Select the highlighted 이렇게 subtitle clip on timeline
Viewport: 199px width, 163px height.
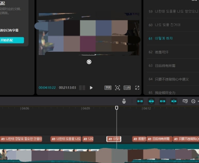114,139
